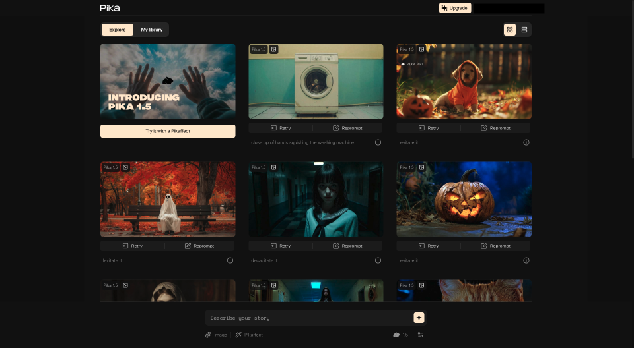
Task: Open the generation settings sliders icon
Action: tap(420, 335)
